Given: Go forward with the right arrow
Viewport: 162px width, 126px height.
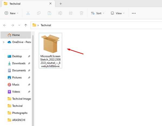Looking at the screenshot, I should [x=12, y=25].
